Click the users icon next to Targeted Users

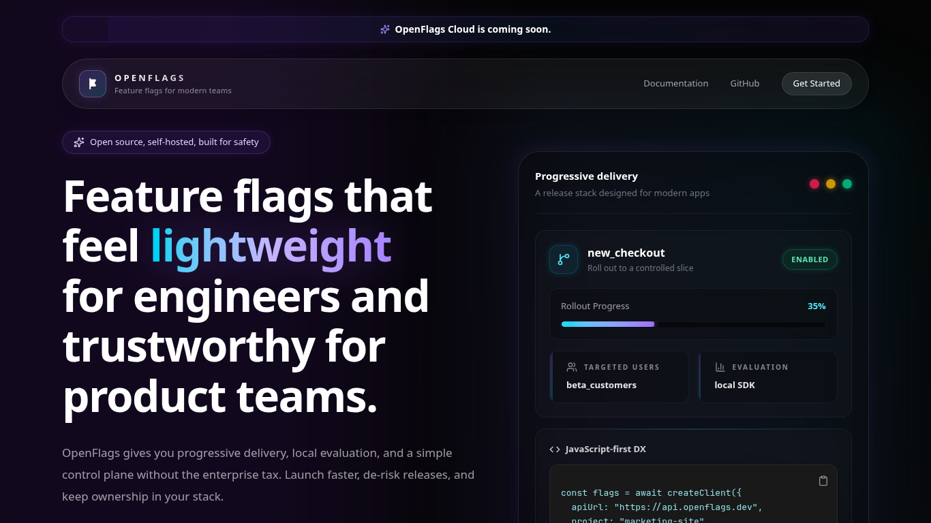pos(572,367)
